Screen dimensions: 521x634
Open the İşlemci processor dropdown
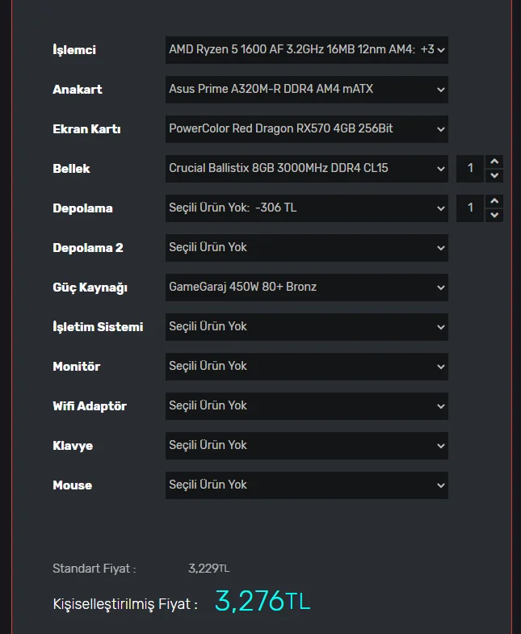(306, 49)
